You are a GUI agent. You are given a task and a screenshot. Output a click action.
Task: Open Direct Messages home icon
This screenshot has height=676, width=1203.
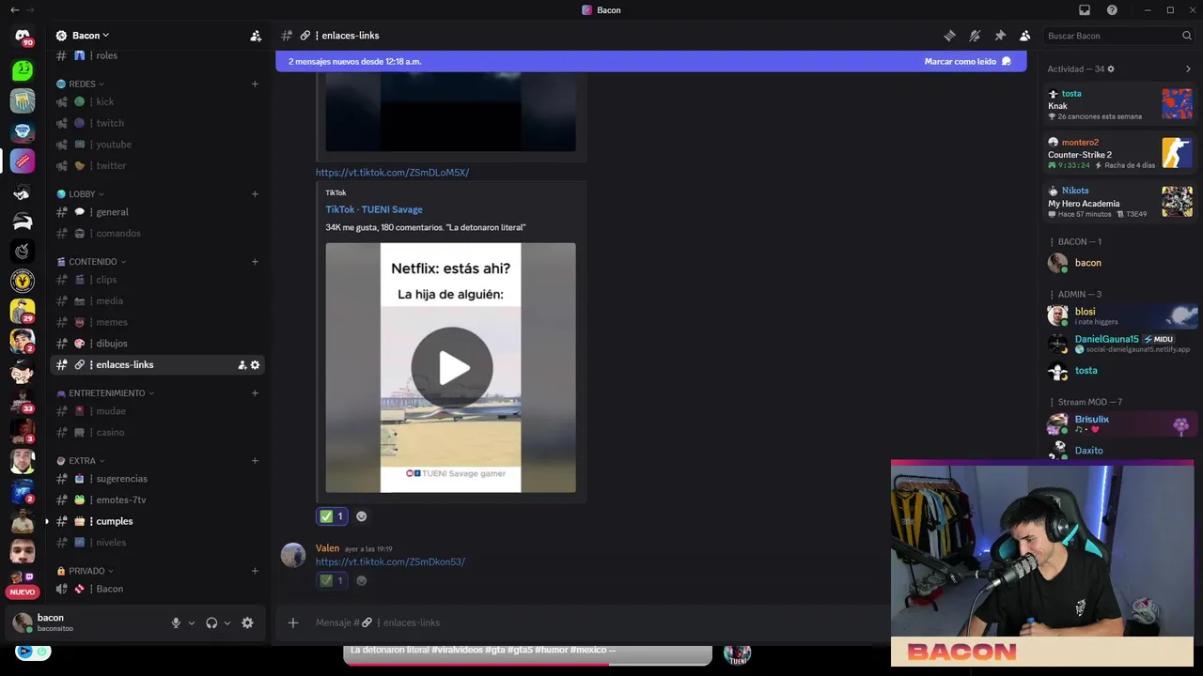(x=23, y=36)
